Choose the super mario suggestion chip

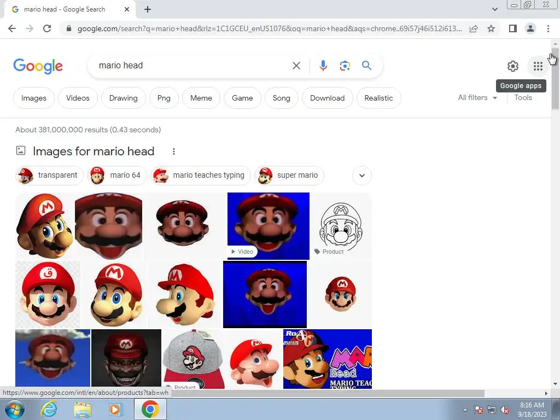click(x=289, y=176)
